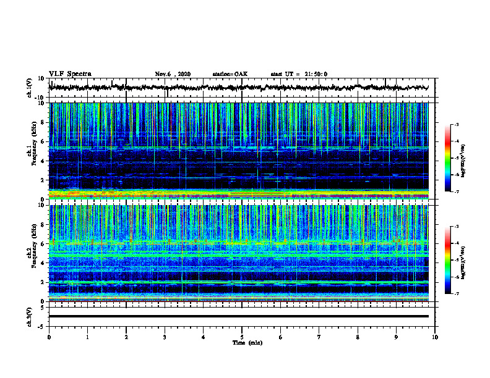Click the "ch.1(V)" waveform axis label
The image size is (490, 378).
29,88
